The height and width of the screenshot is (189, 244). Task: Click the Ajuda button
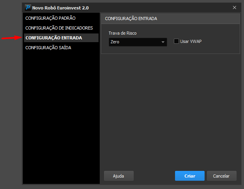[x=119, y=176]
